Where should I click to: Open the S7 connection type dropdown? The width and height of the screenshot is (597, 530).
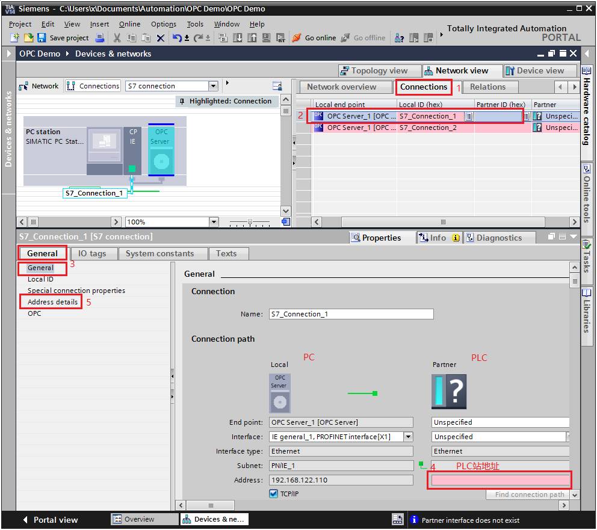tap(214, 86)
